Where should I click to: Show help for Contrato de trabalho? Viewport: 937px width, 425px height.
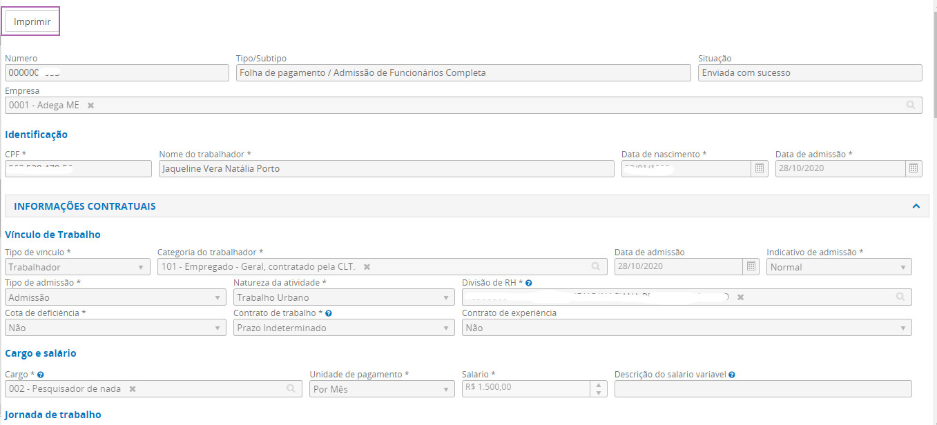point(329,313)
